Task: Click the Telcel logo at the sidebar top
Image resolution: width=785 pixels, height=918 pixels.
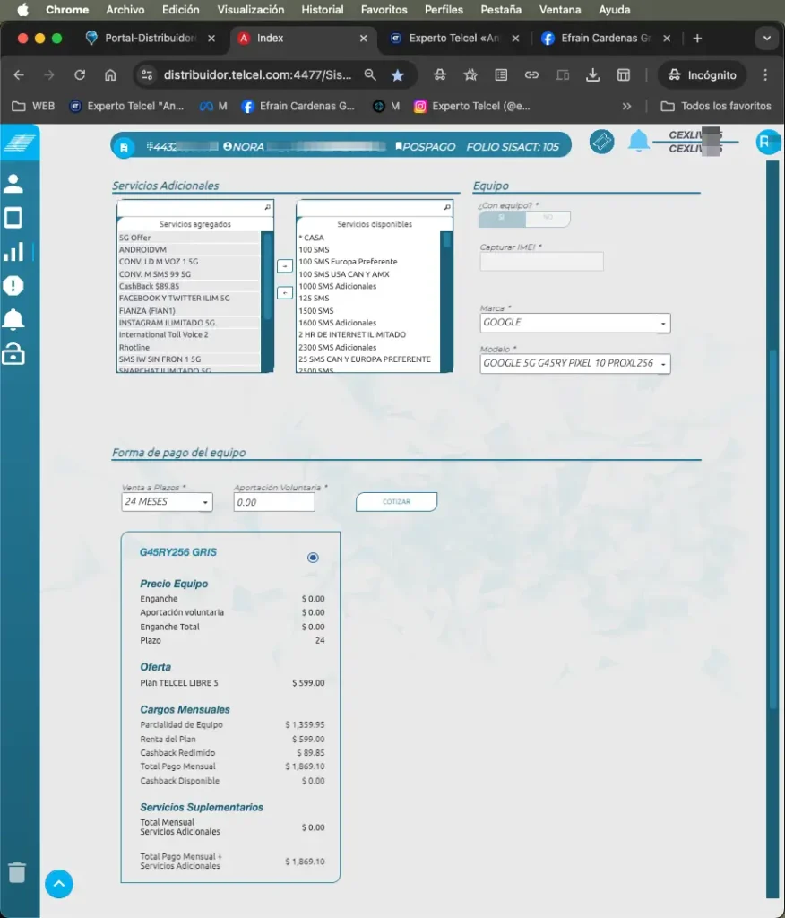Action: pyautogui.click(x=20, y=142)
